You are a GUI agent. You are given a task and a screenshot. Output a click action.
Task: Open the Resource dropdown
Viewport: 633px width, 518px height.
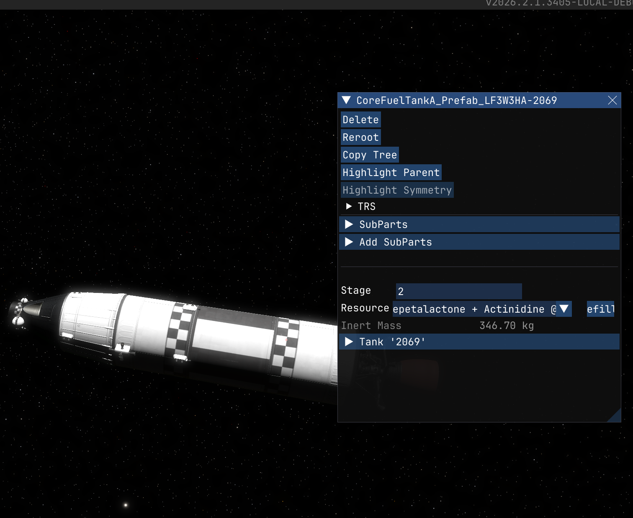(x=564, y=309)
